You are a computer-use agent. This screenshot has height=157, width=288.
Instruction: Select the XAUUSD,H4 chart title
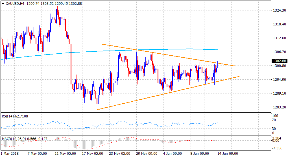click(x=14, y=3)
